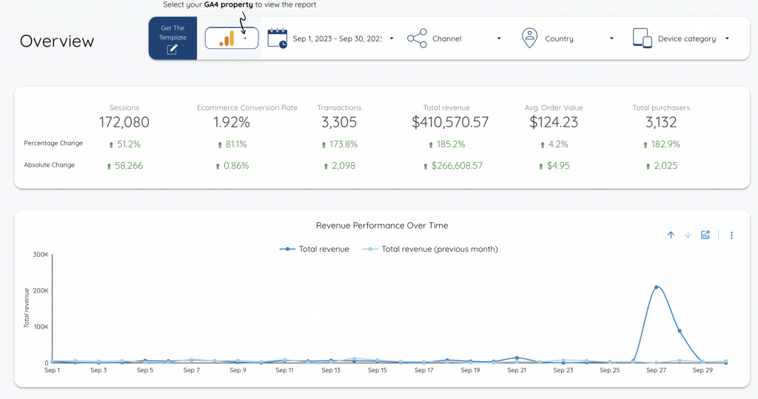Open the GA4 property selector dropdown

tap(232, 38)
